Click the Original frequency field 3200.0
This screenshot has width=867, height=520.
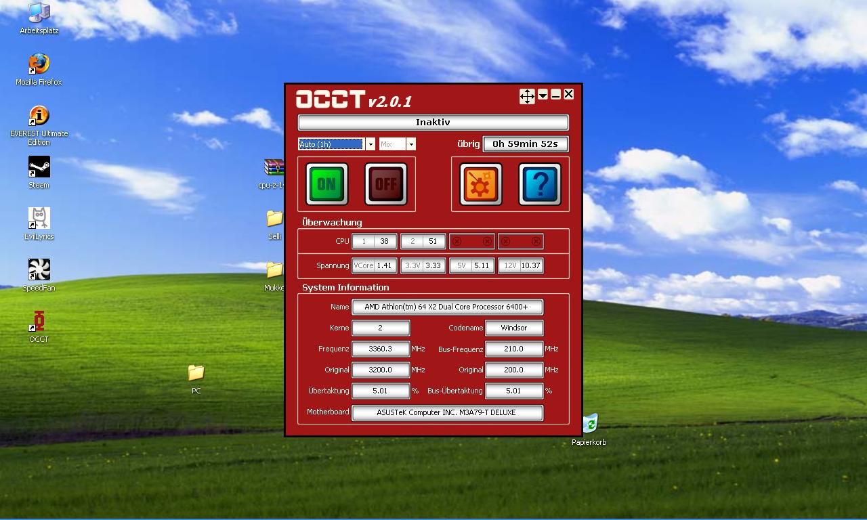pos(381,370)
